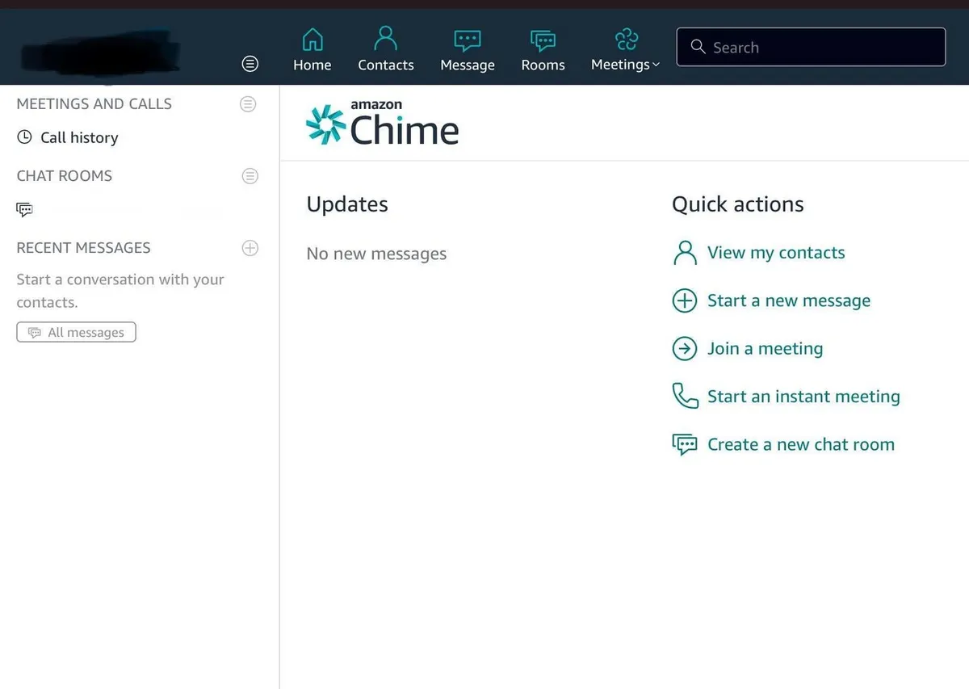Select the Join a meeting quick action
969x689 pixels.
764,349
